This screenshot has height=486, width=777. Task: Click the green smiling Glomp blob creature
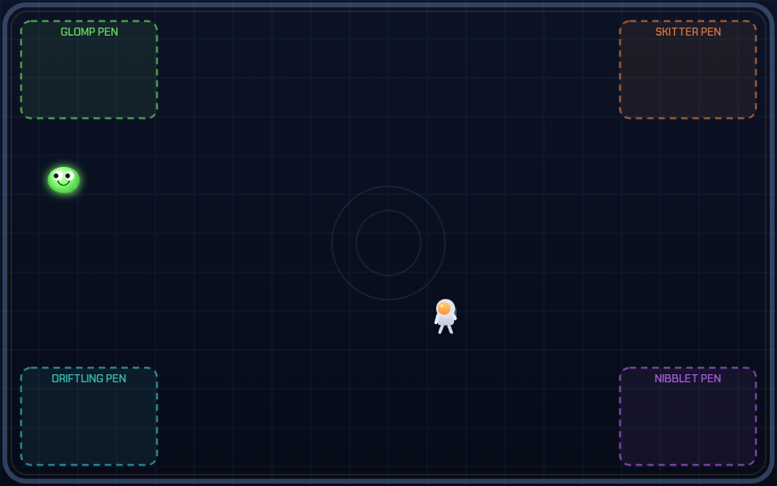coord(63,180)
